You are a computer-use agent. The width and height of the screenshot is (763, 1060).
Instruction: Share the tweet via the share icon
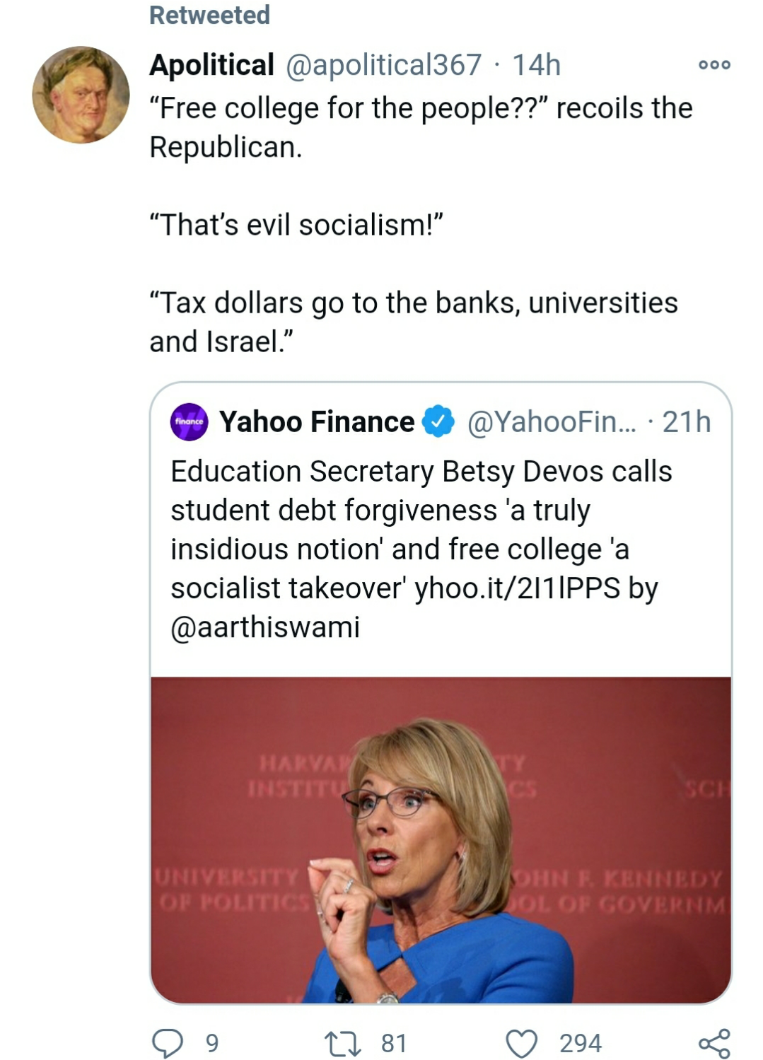[714, 1044]
